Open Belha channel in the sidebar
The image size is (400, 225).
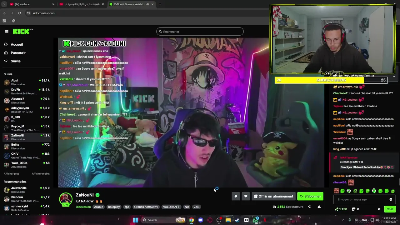point(27,146)
